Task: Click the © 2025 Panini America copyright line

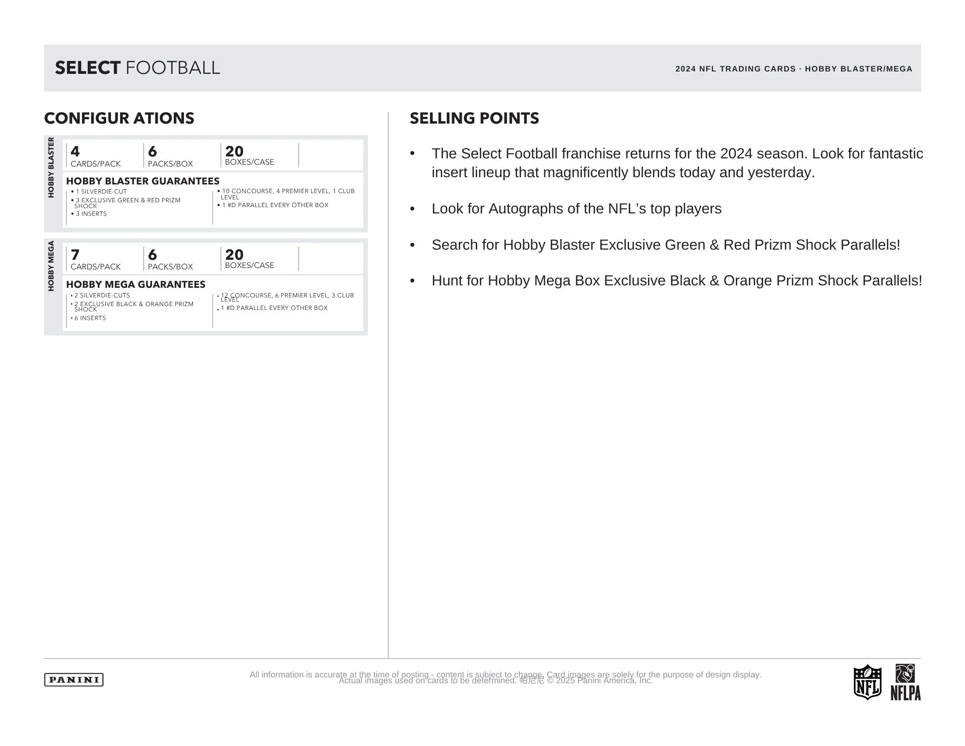Action: coord(600,681)
